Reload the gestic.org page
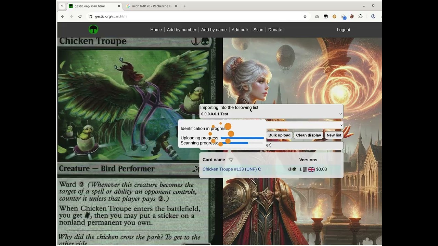This screenshot has height=246, width=438. pos(80,16)
